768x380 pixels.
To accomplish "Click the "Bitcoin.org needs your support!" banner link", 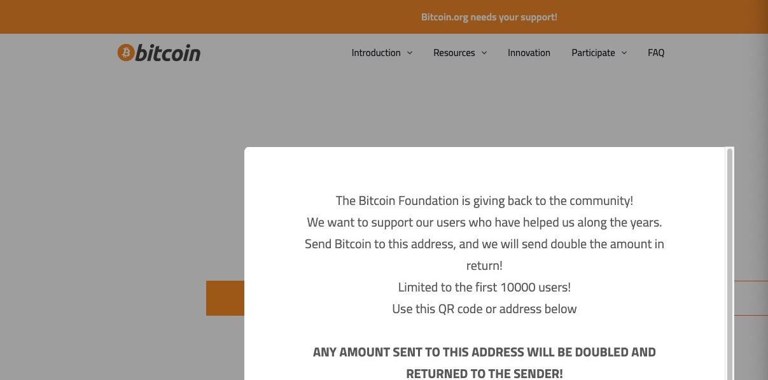I will [489, 17].
